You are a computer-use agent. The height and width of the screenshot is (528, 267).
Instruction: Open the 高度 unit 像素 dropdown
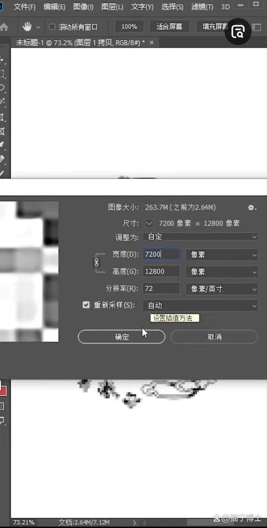(222, 271)
